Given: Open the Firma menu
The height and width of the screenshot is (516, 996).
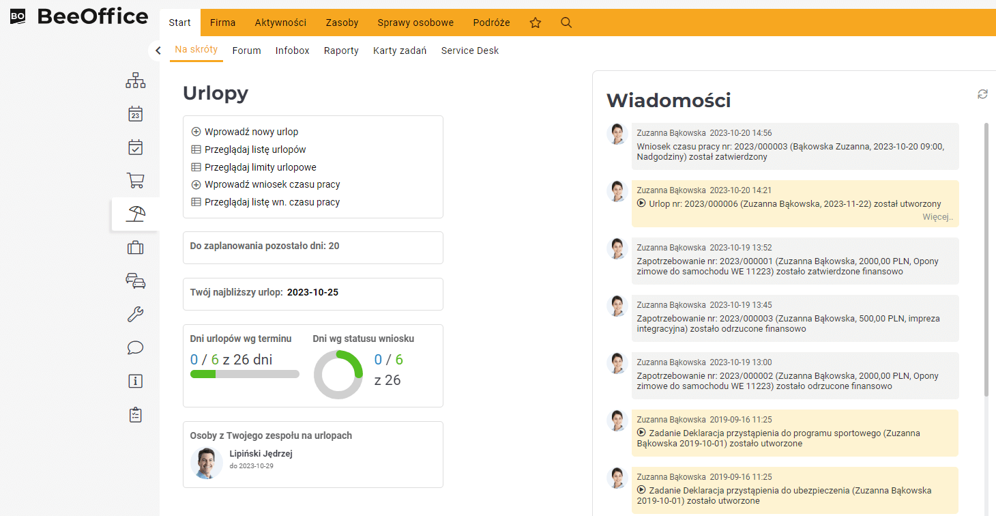Looking at the screenshot, I should (222, 23).
